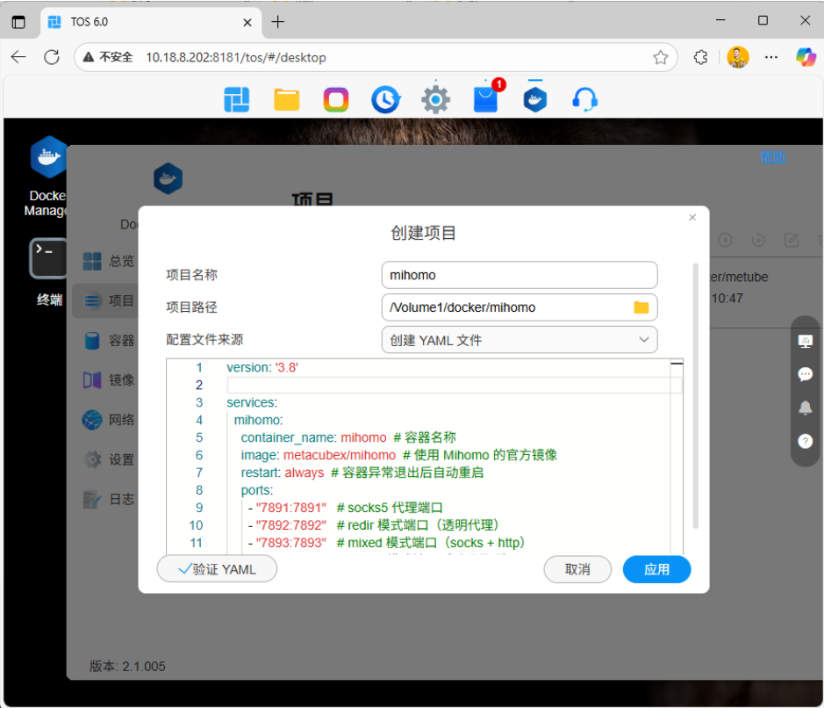The width and height of the screenshot is (824, 708).
Task: Click the version: '3.8' line in editor
Action: click(x=262, y=367)
